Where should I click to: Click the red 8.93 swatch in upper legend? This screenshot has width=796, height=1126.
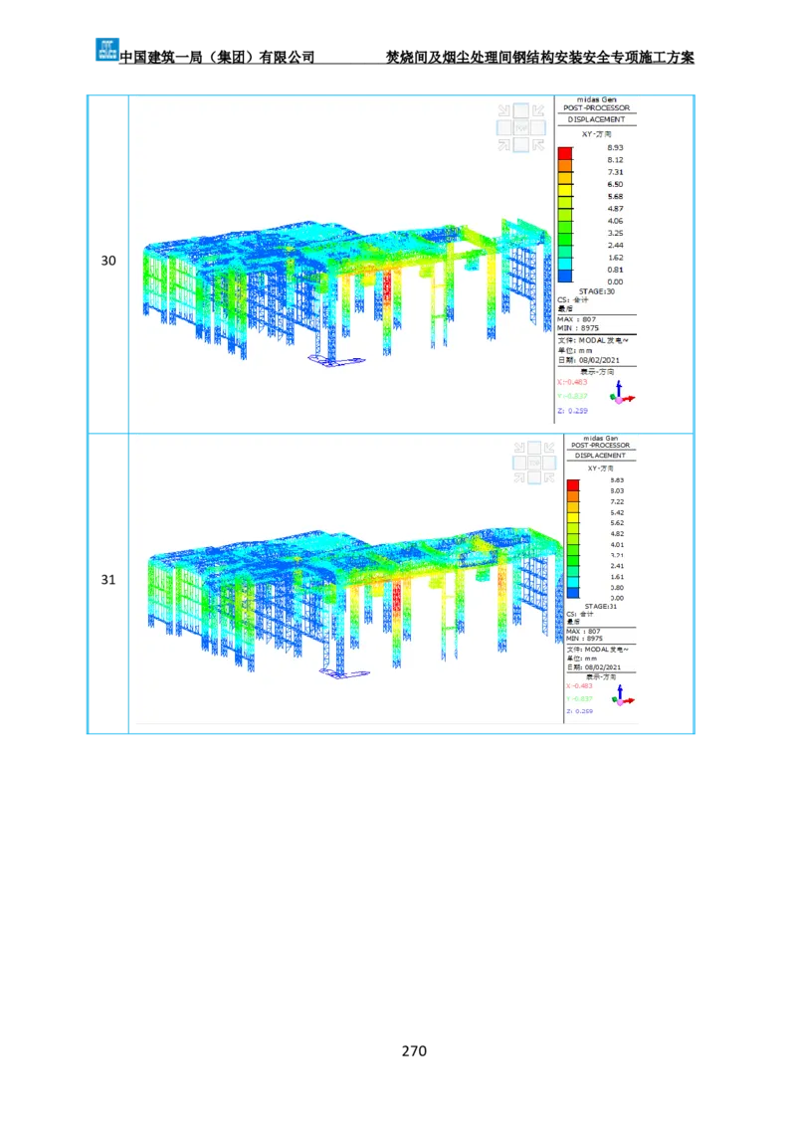(x=564, y=153)
